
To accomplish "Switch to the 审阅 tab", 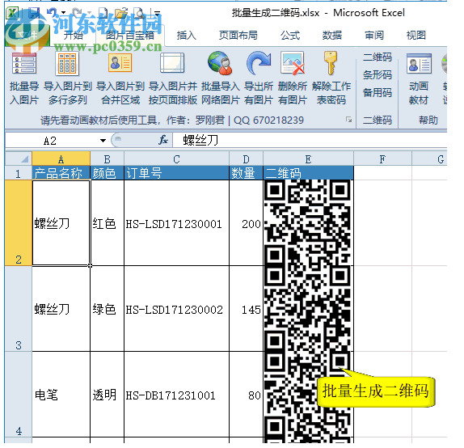I will click(374, 36).
